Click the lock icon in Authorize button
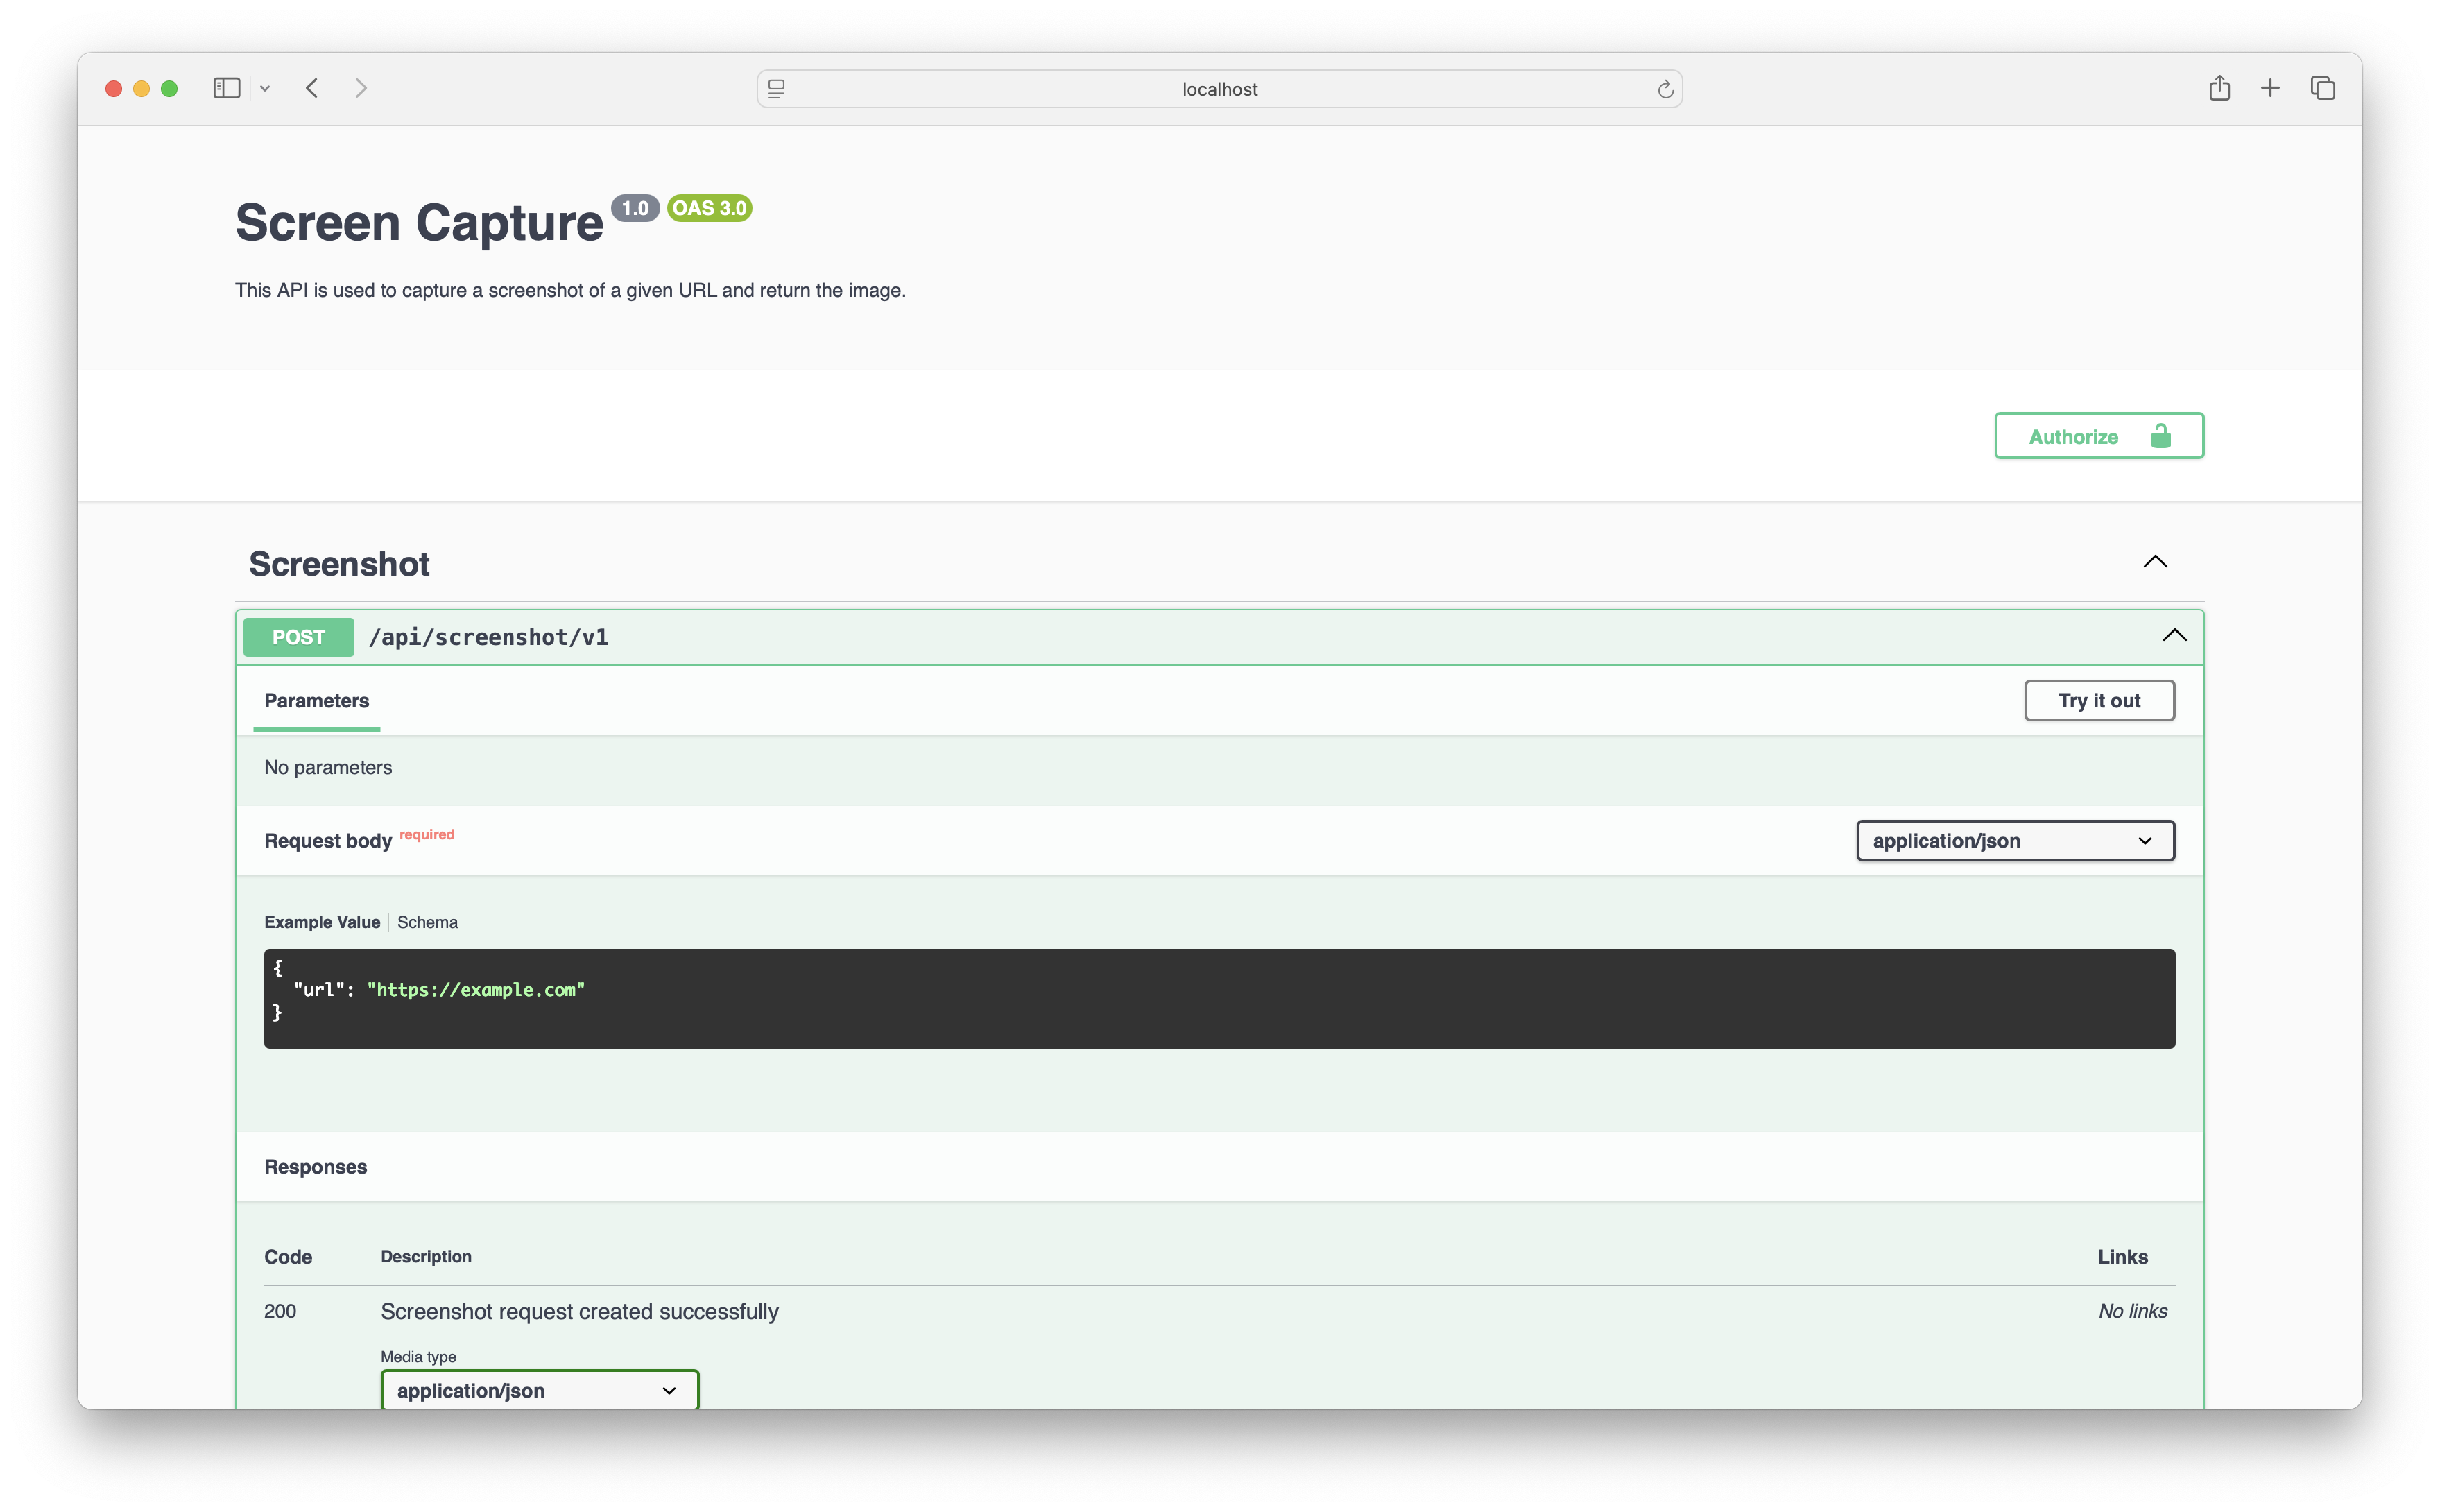 coord(2160,436)
